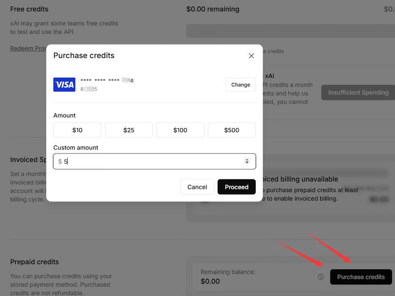Cancel the credit purchase
This screenshot has width=395, height=296.
[x=197, y=187]
